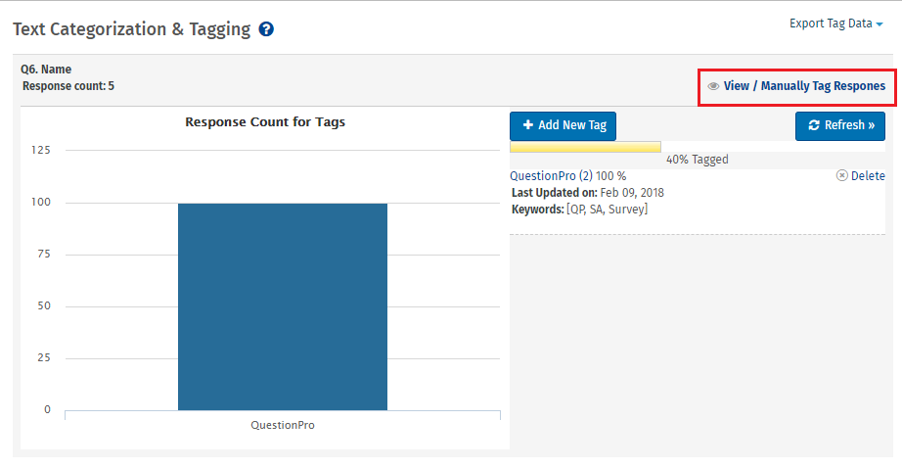
Task: Click the Text Categorization & Tagging heading
Action: click(x=132, y=29)
